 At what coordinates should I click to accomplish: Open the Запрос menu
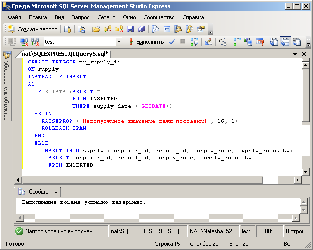[81, 18]
